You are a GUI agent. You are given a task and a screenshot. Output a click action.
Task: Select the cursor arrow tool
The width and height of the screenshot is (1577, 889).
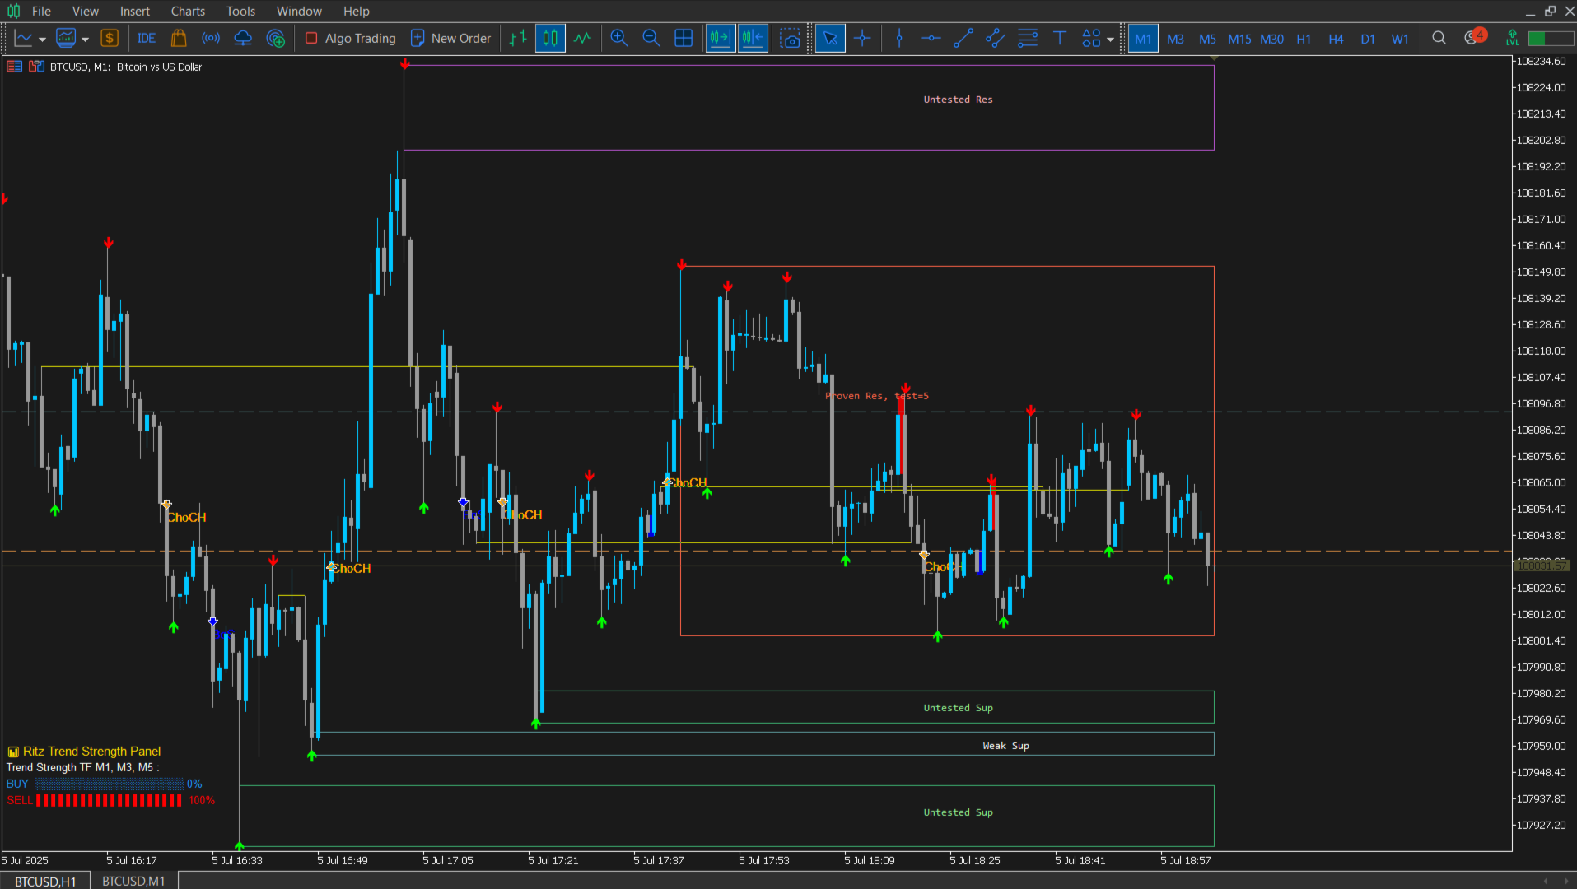pyautogui.click(x=830, y=39)
